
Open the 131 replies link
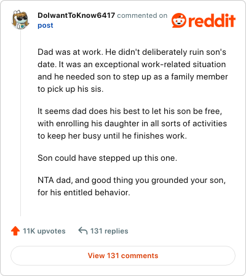click(x=109, y=231)
